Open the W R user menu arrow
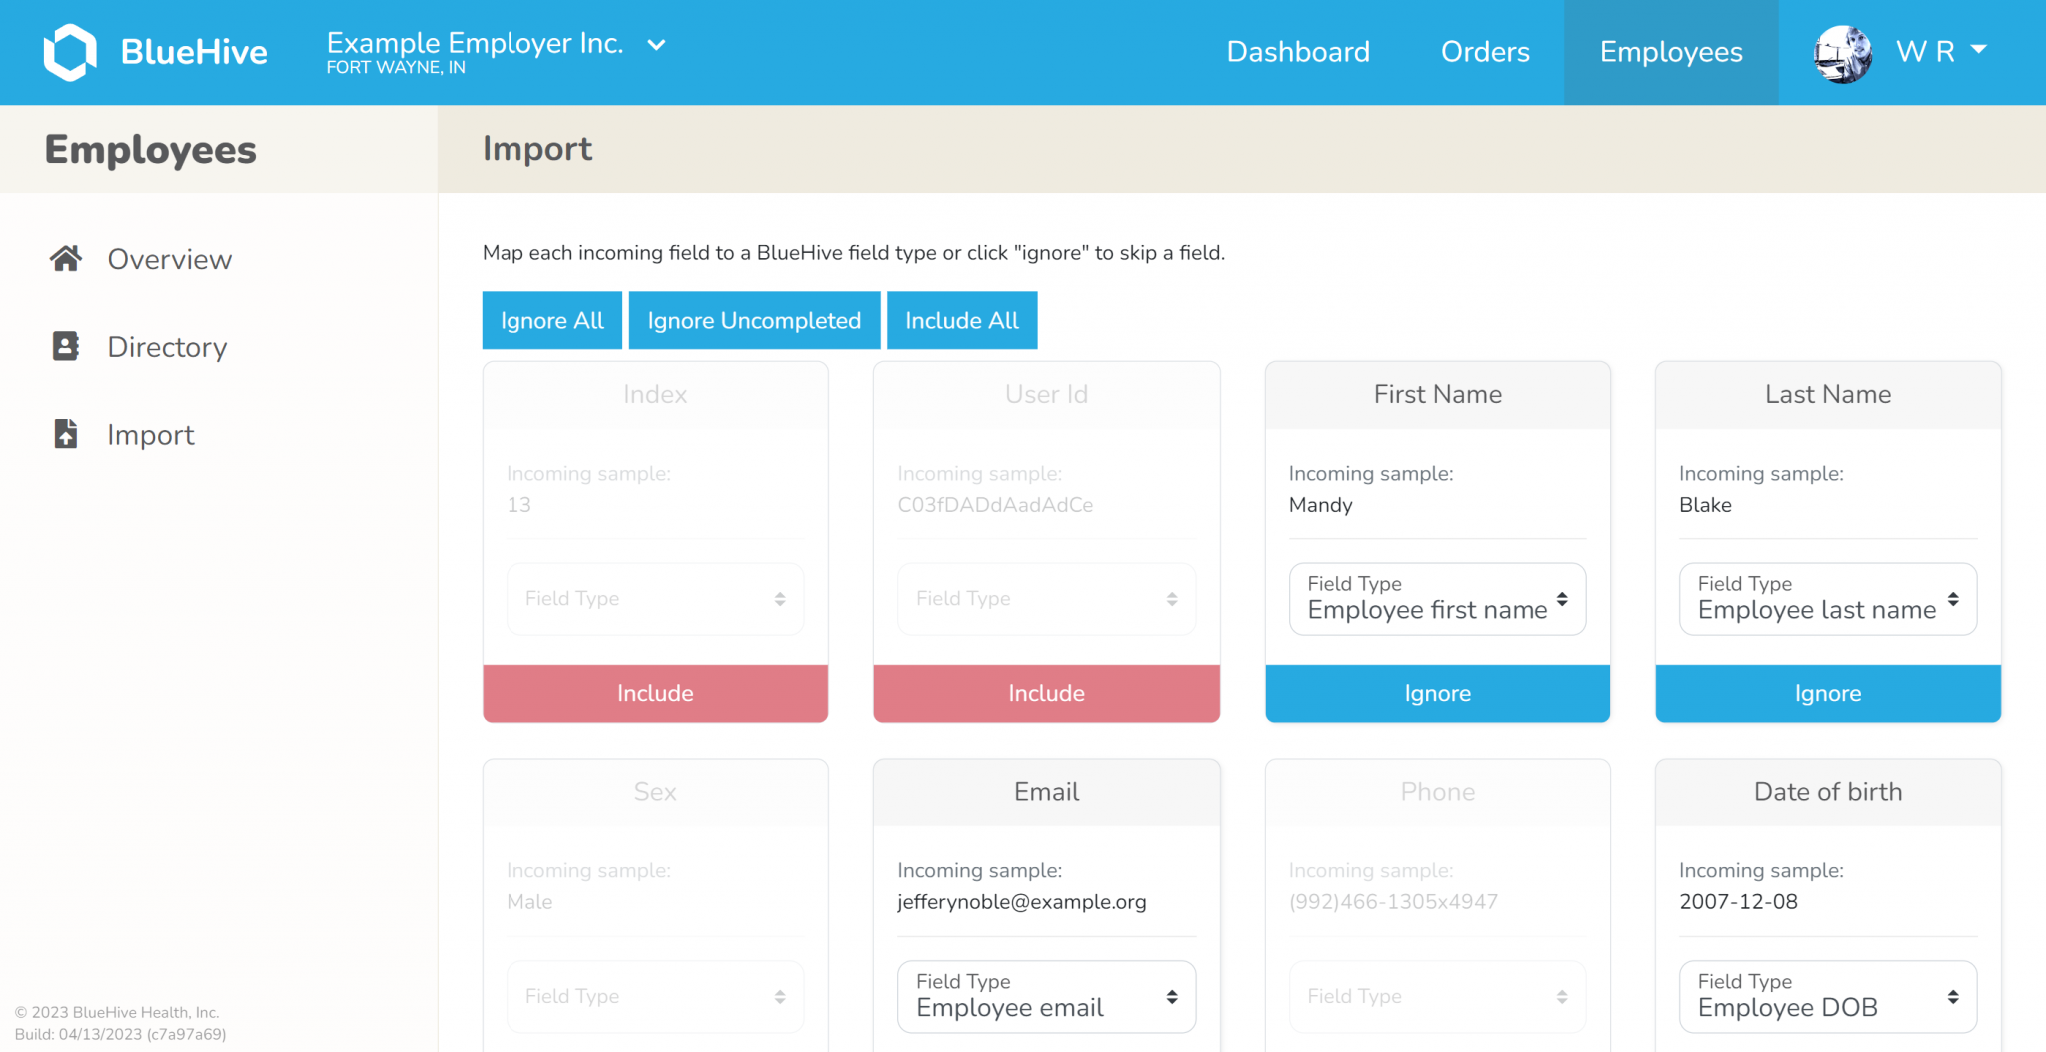The width and height of the screenshot is (2046, 1052). coord(1978,50)
